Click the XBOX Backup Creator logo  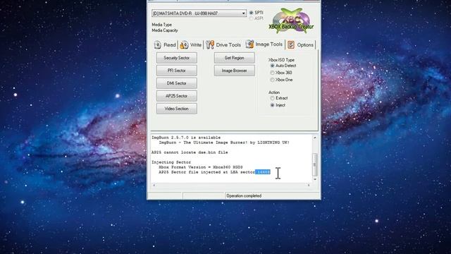tap(291, 20)
